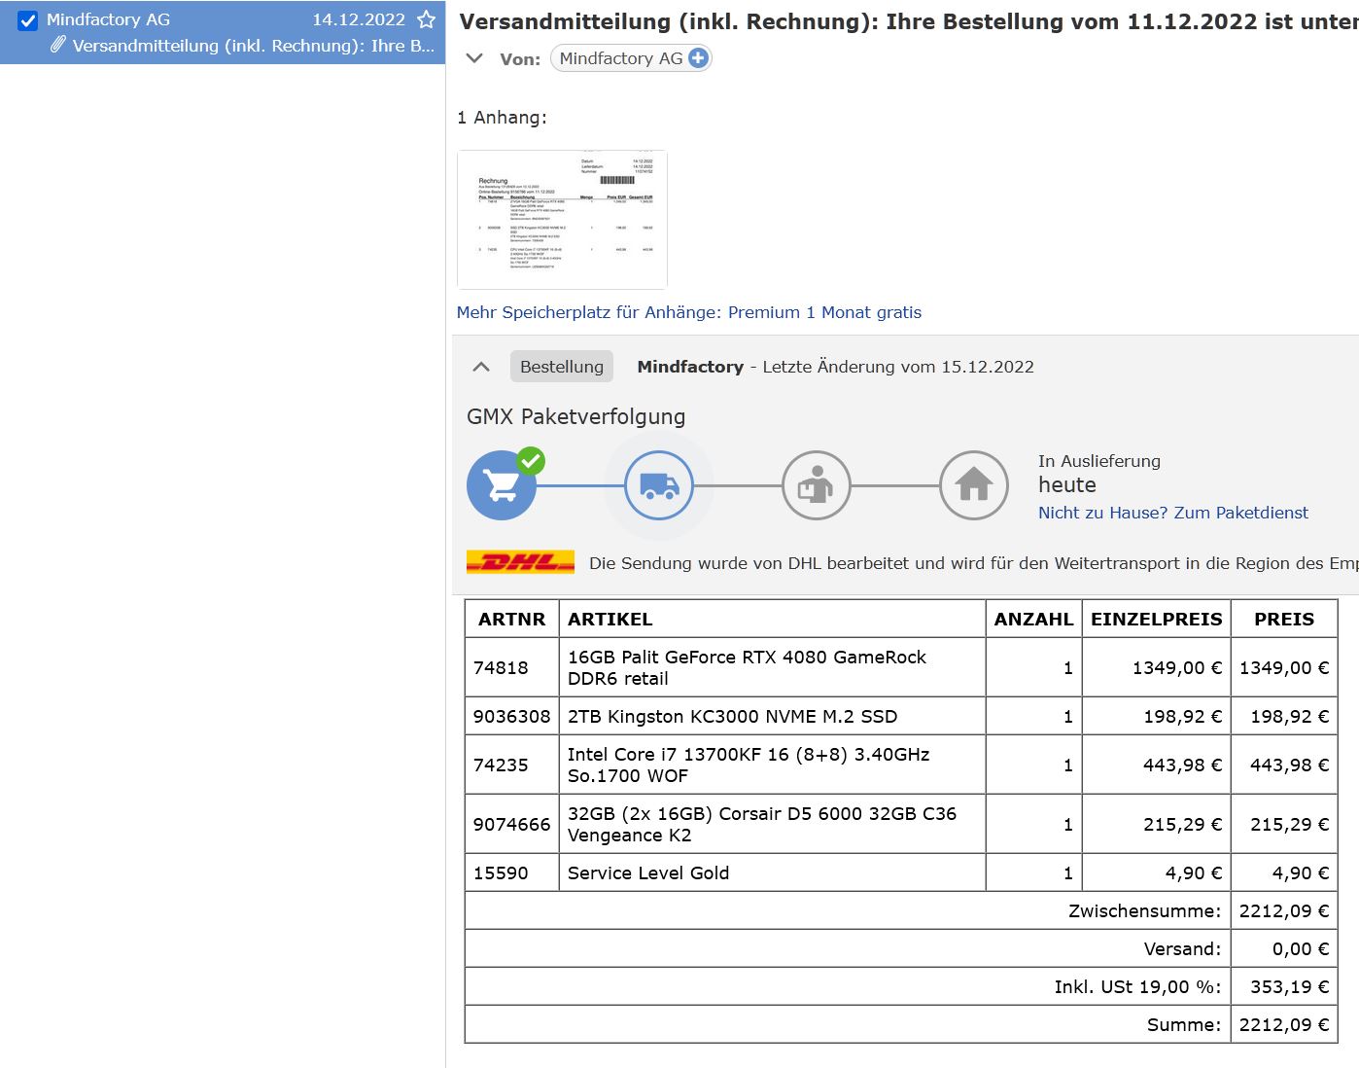Click article number '74235'

tap(501, 765)
